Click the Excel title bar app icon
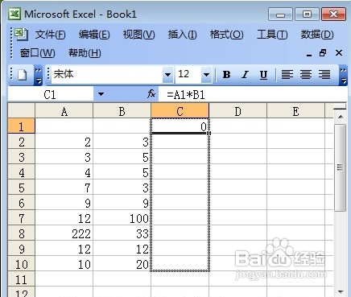Viewport: 351px width, 297px height. [14, 14]
